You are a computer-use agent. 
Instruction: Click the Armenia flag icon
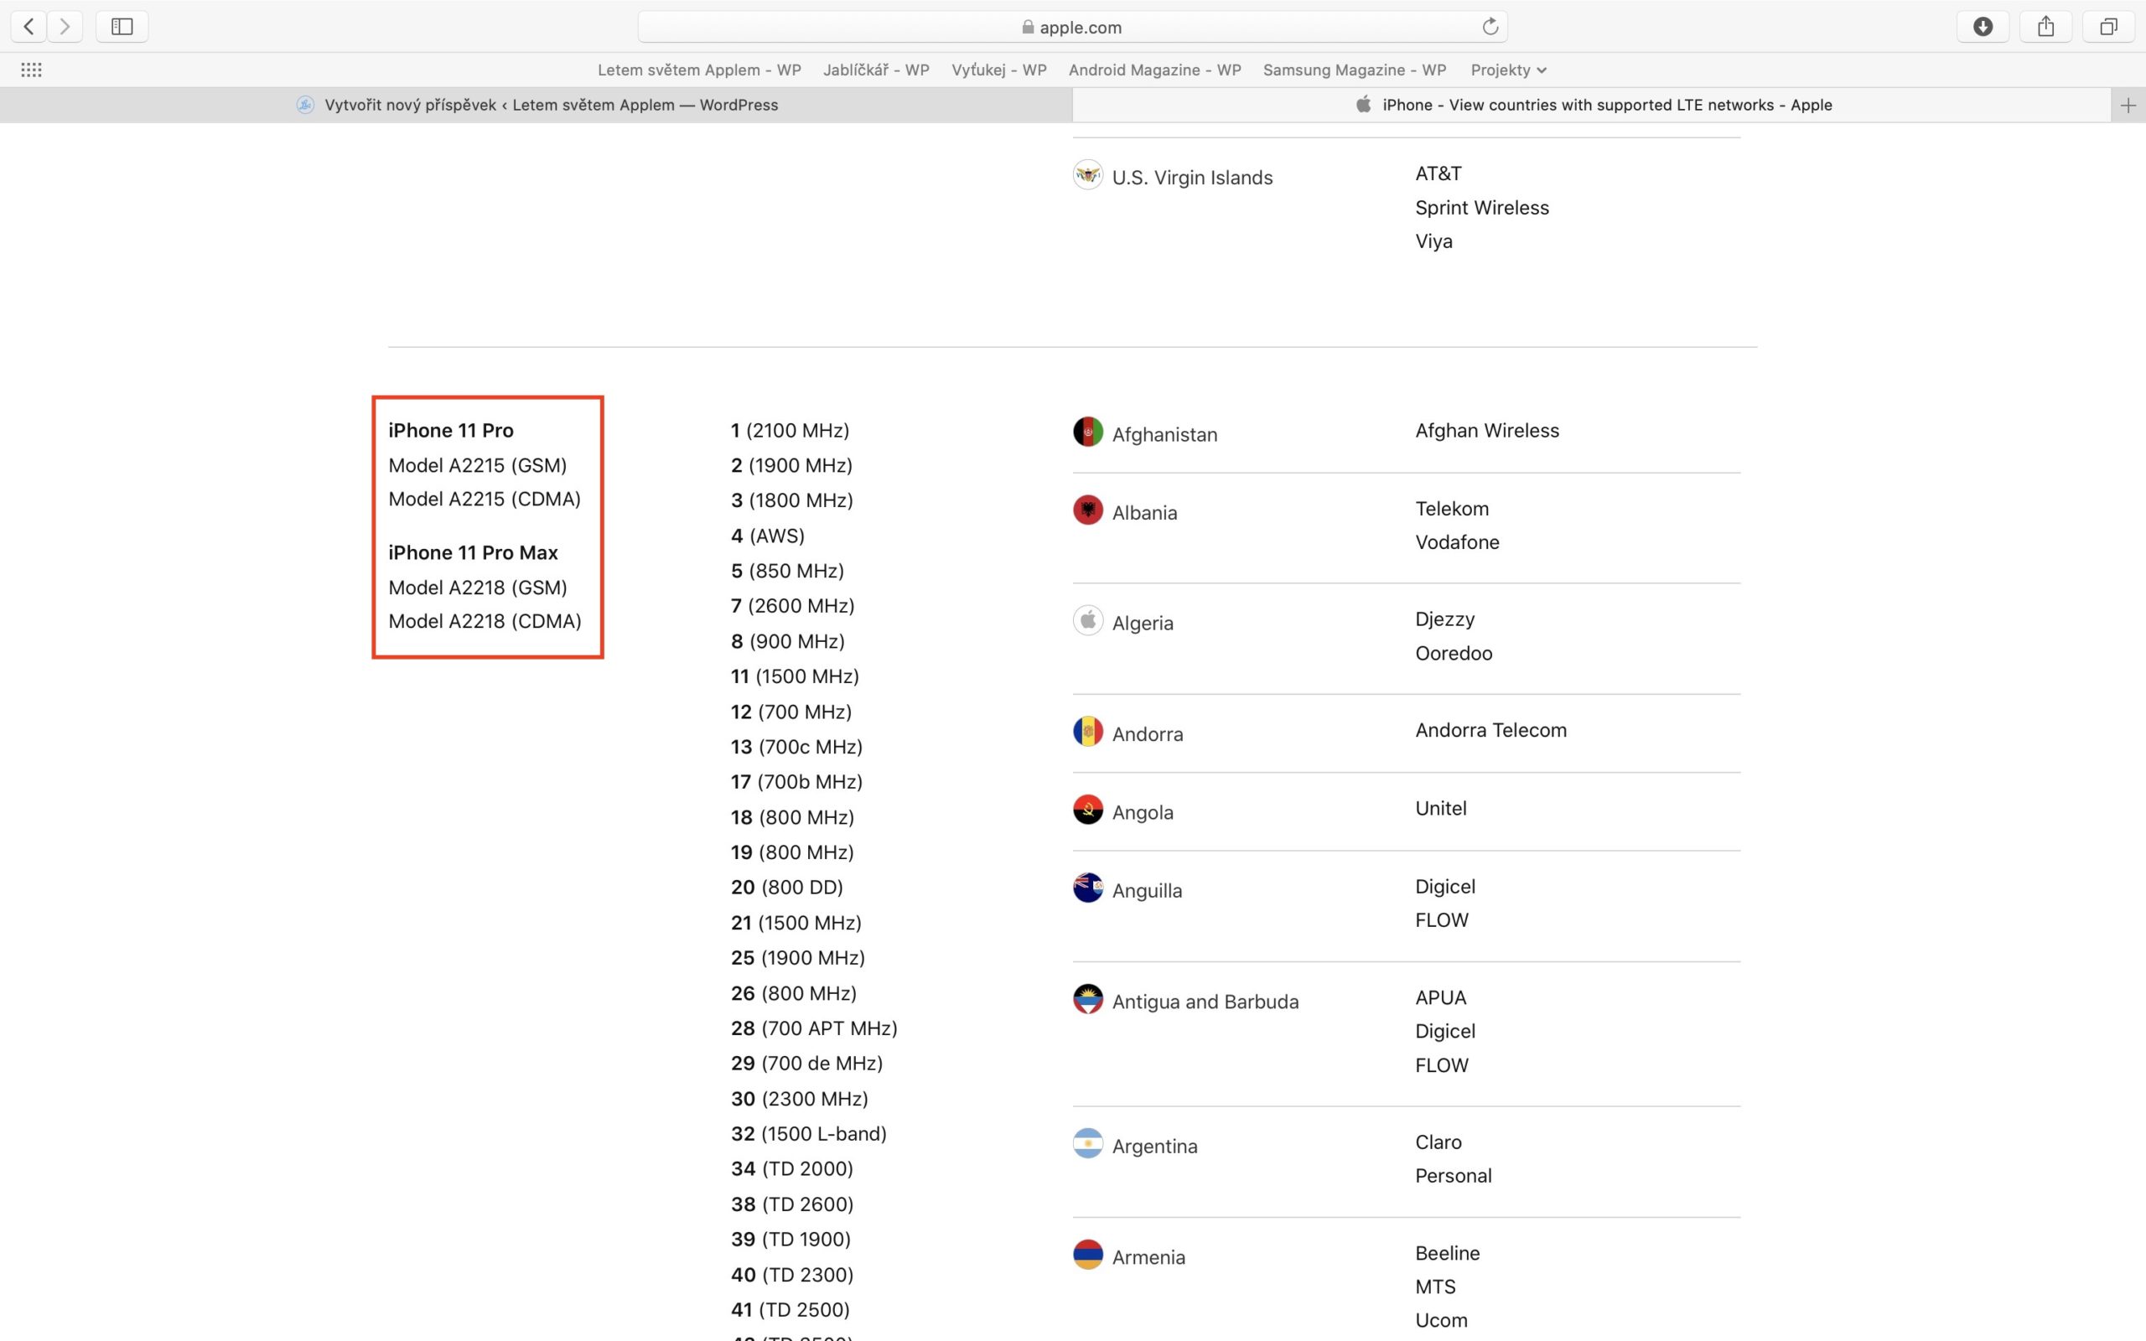pyautogui.click(x=1088, y=1254)
